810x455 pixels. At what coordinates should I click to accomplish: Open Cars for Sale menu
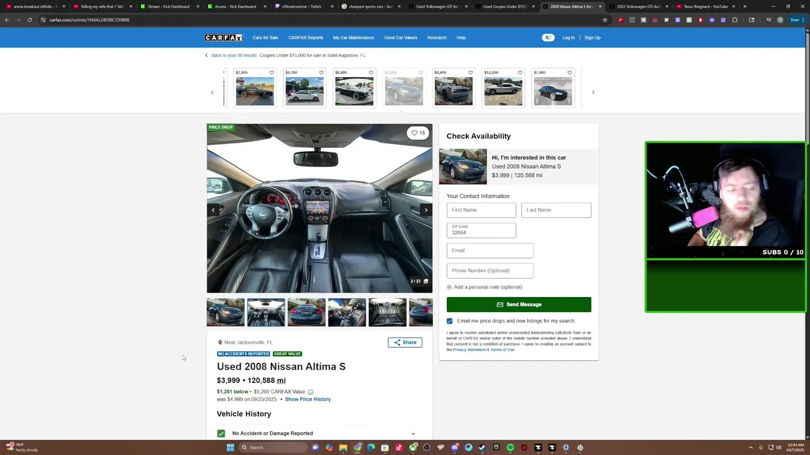[265, 37]
